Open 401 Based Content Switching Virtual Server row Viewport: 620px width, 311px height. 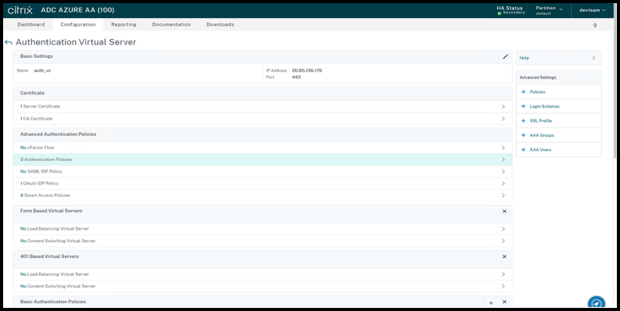262,286
